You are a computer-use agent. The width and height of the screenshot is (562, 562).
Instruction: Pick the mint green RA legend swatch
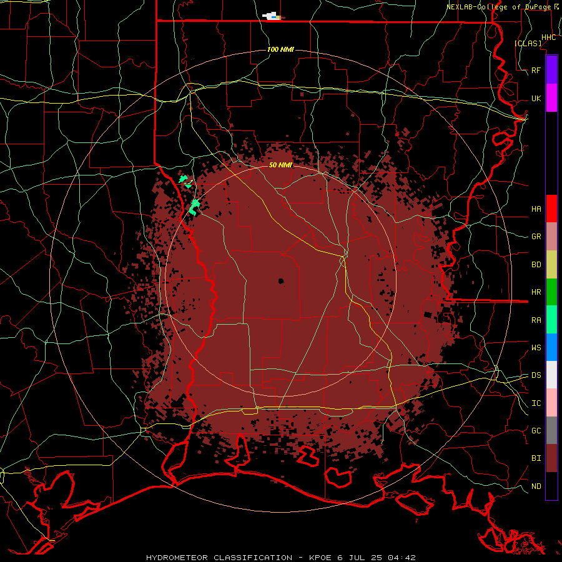[551, 320]
